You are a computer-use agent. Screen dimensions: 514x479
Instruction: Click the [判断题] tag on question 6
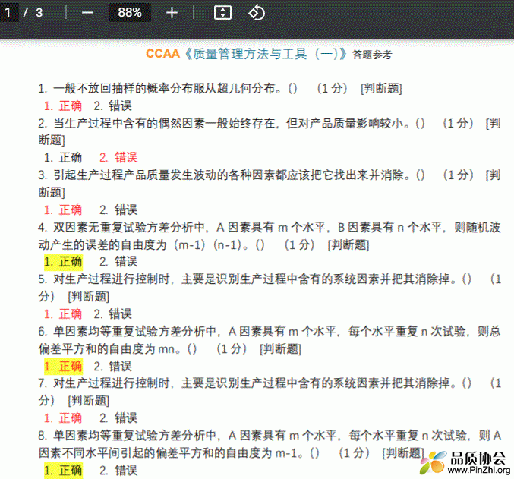click(x=281, y=349)
